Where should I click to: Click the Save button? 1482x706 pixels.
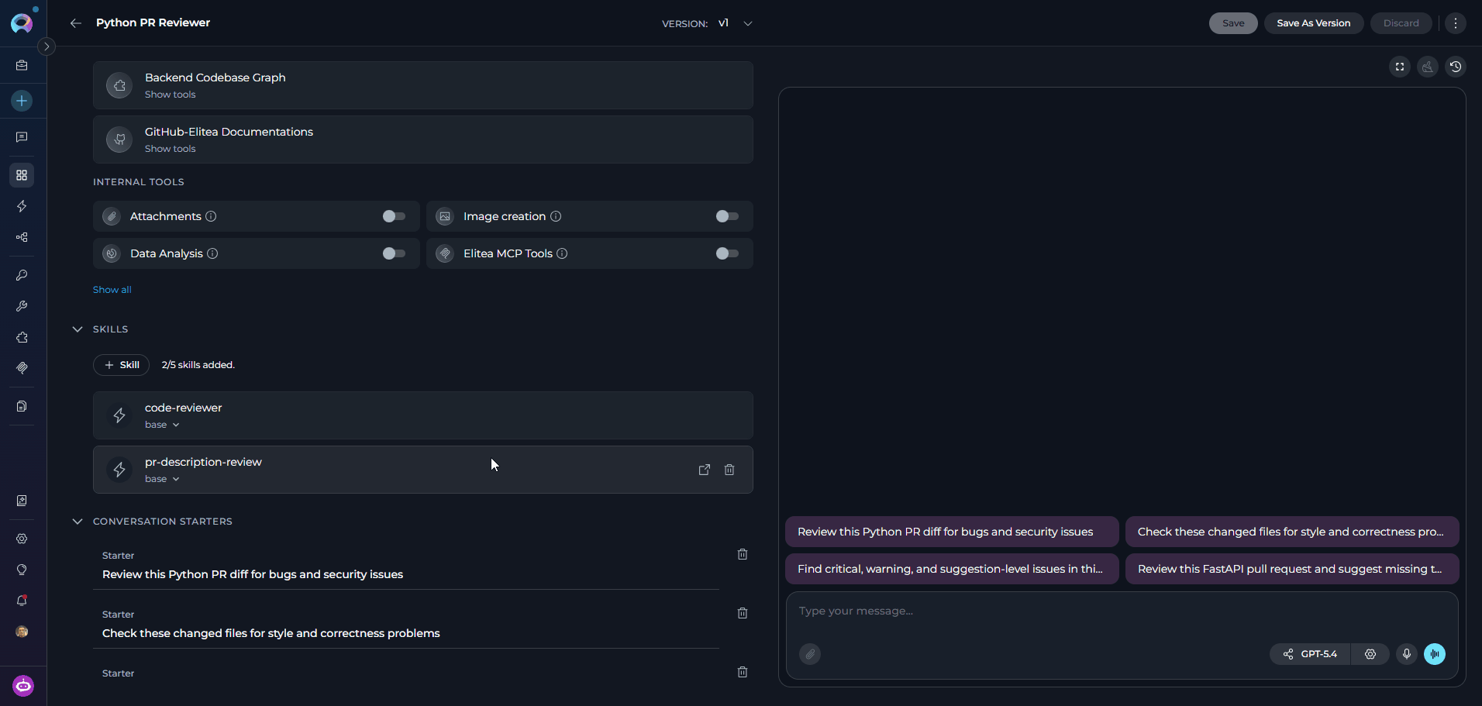point(1233,23)
